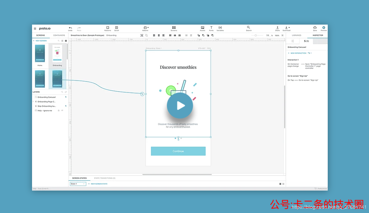Align selected items to top
Screen dimensions: 369x213
coord(170,35)
